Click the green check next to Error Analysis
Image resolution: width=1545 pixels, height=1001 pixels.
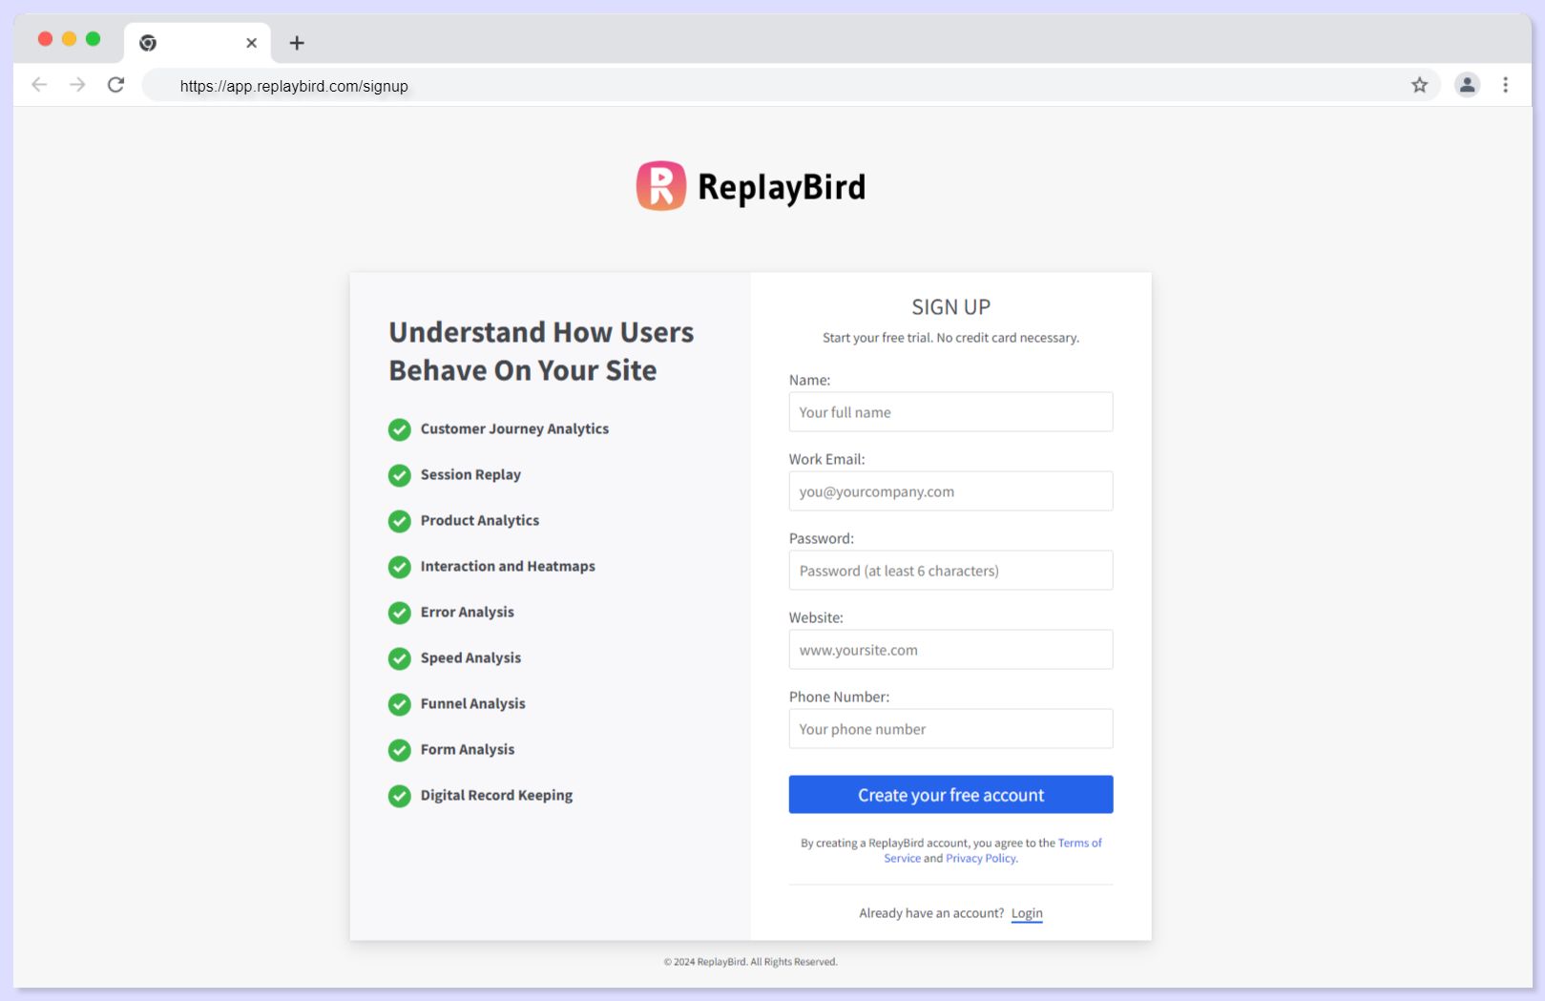point(400,613)
